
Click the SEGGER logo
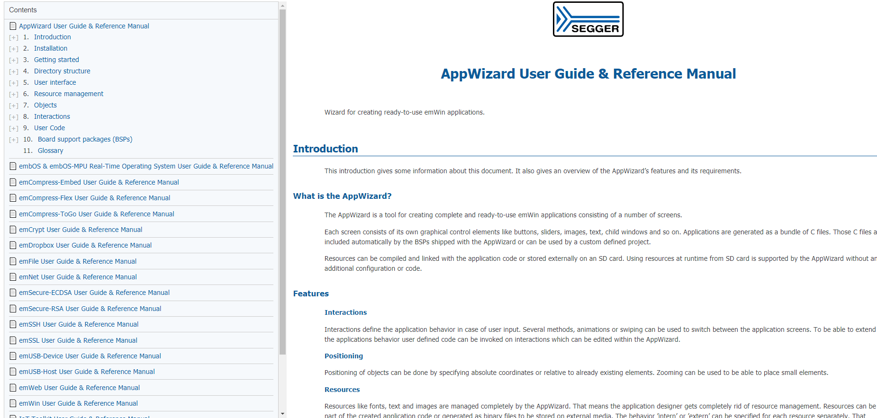tap(588, 19)
